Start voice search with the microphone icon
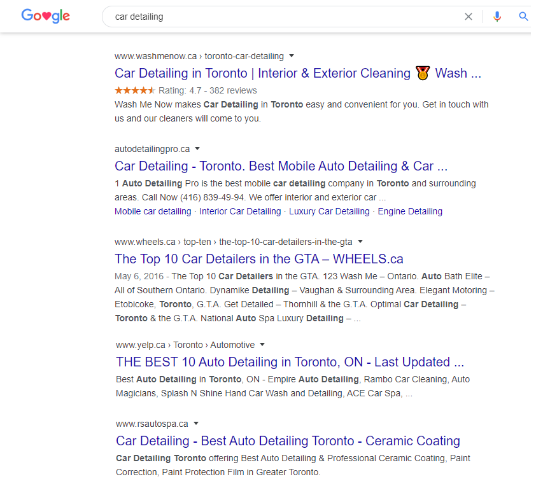This screenshot has height=493, width=536. point(497,17)
